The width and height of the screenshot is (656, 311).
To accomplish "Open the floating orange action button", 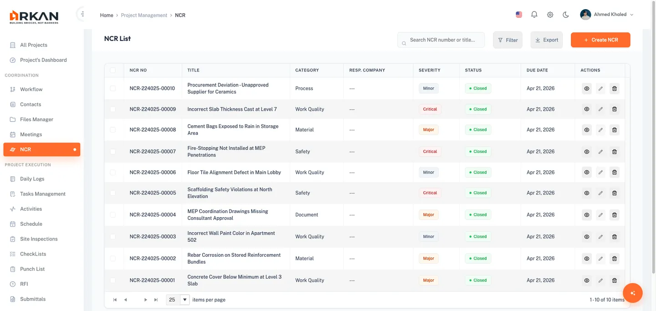I will pos(632,293).
